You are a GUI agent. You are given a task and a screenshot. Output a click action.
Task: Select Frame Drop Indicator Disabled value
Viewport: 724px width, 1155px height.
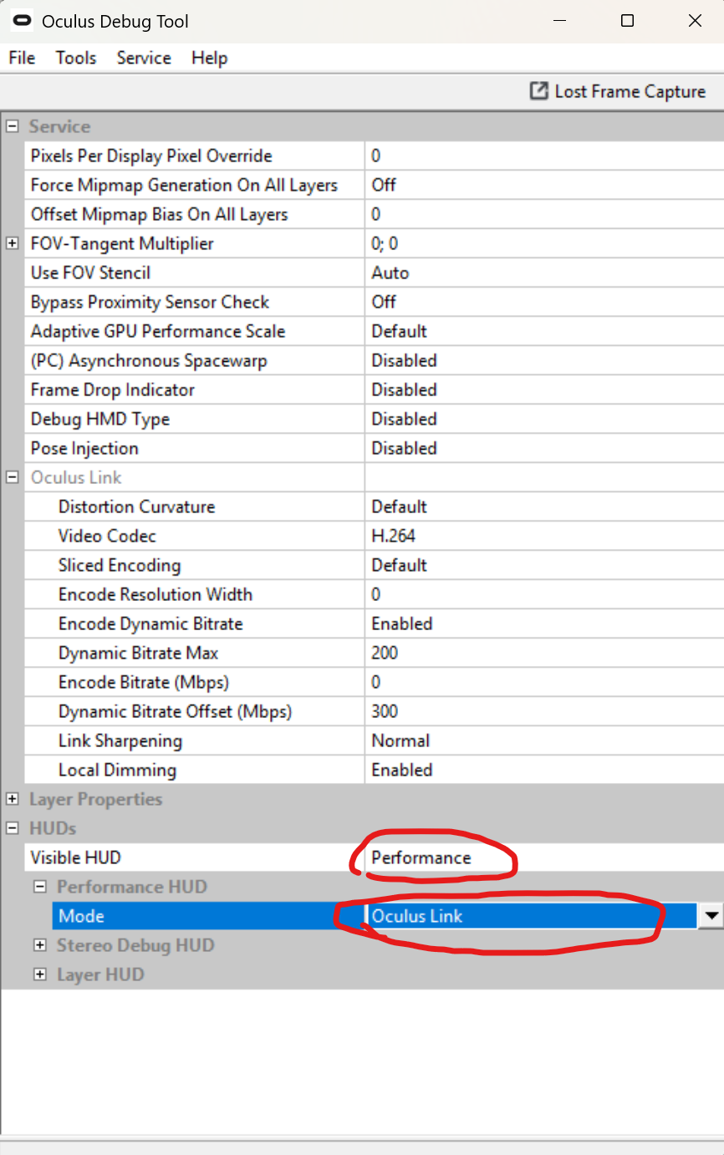544,389
